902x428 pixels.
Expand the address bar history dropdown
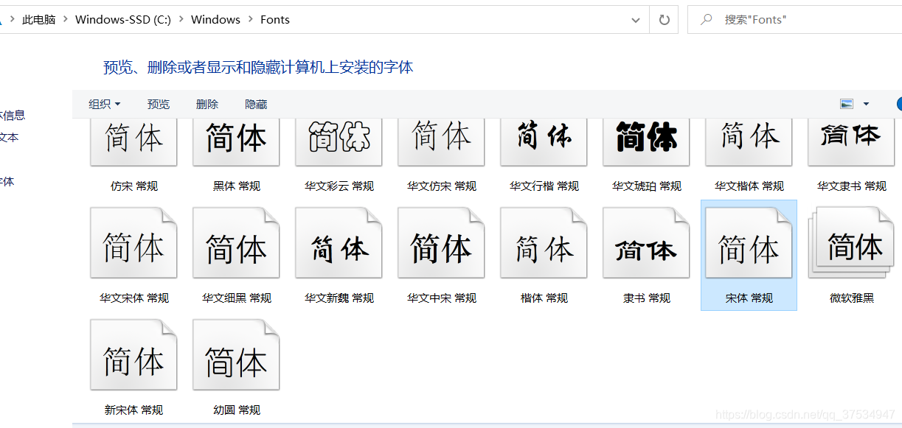click(x=636, y=19)
